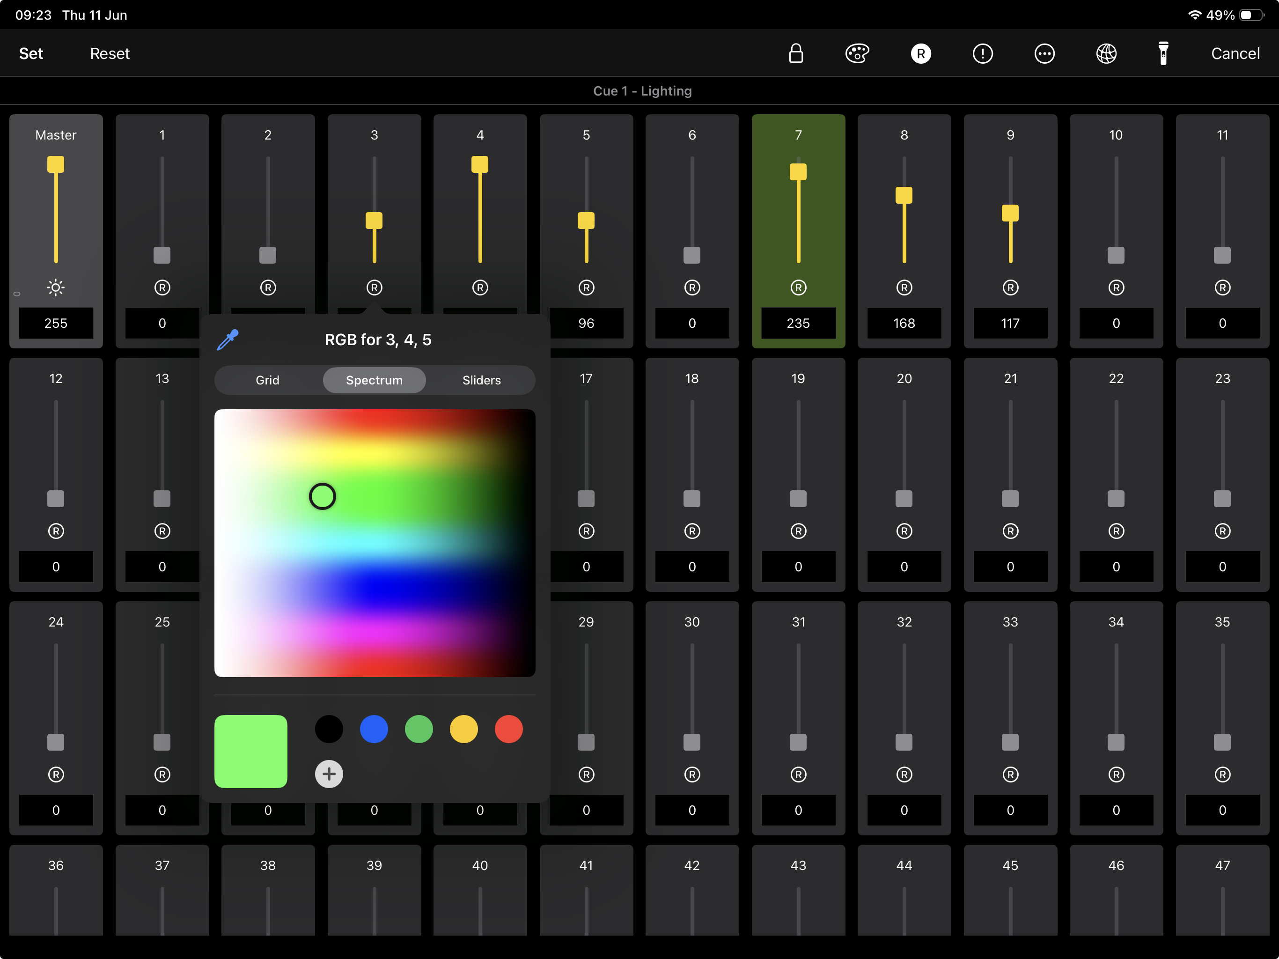The height and width of the screenshot is (959, 1279).
Task: Select the Spectrum color tab
Action: [374, 380]
